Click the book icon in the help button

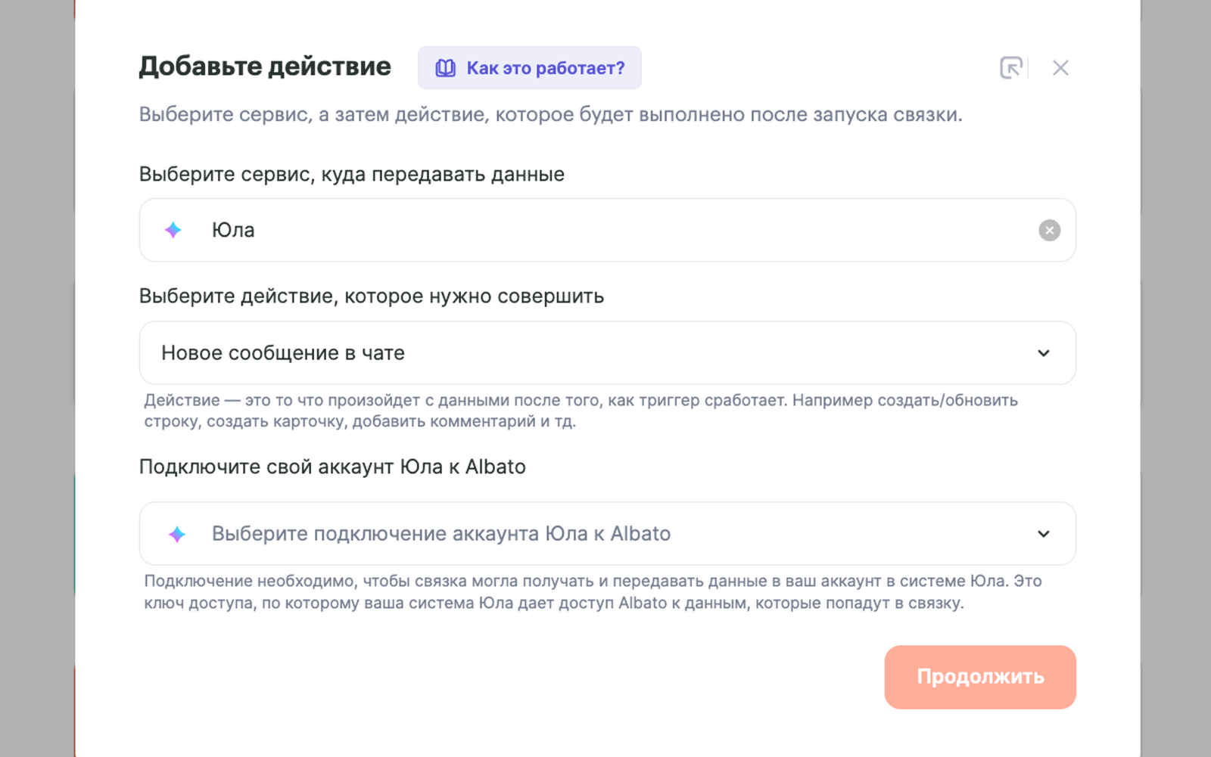(446, 68)
